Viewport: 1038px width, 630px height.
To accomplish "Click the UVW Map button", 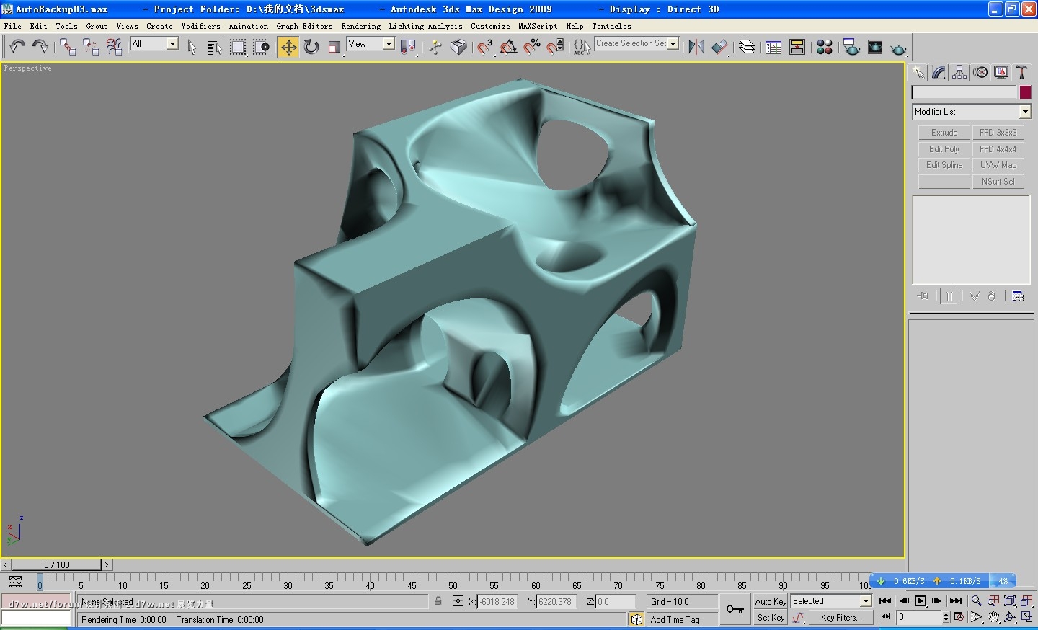I will (x=998, y=165).
